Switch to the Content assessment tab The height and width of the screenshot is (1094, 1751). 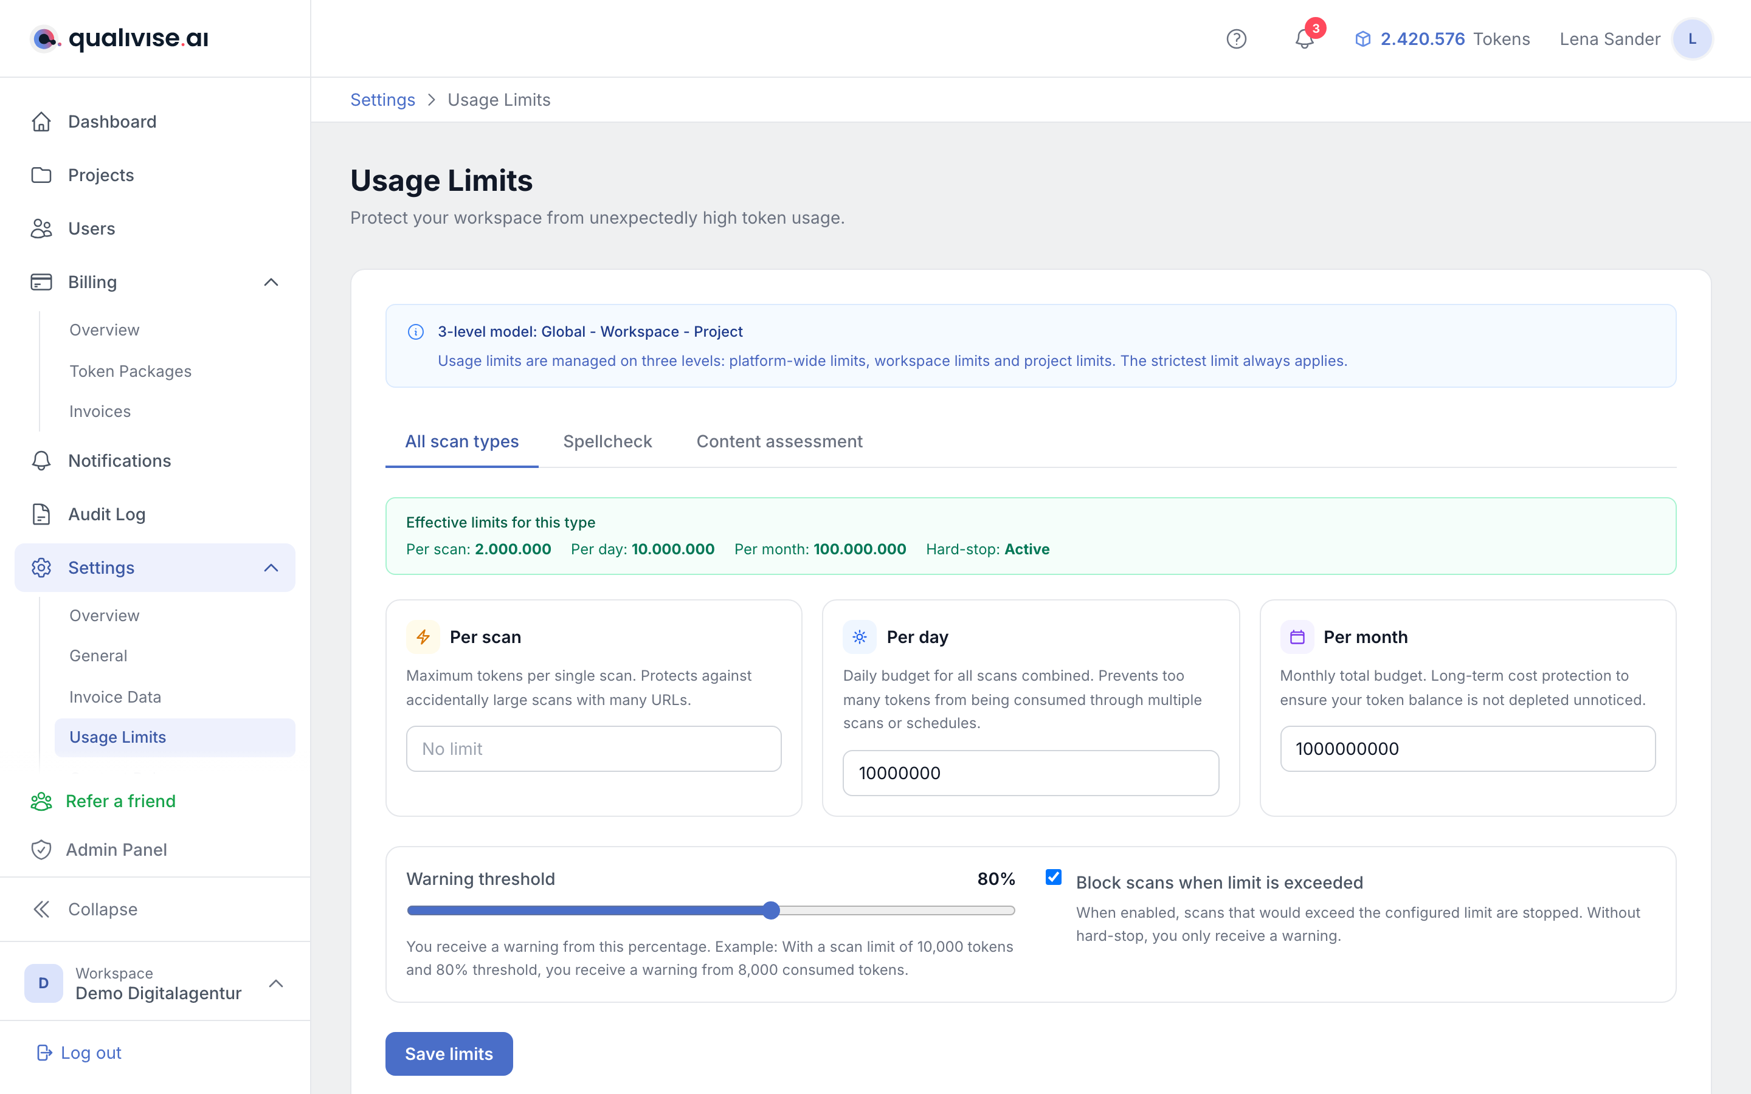[779, 441]
